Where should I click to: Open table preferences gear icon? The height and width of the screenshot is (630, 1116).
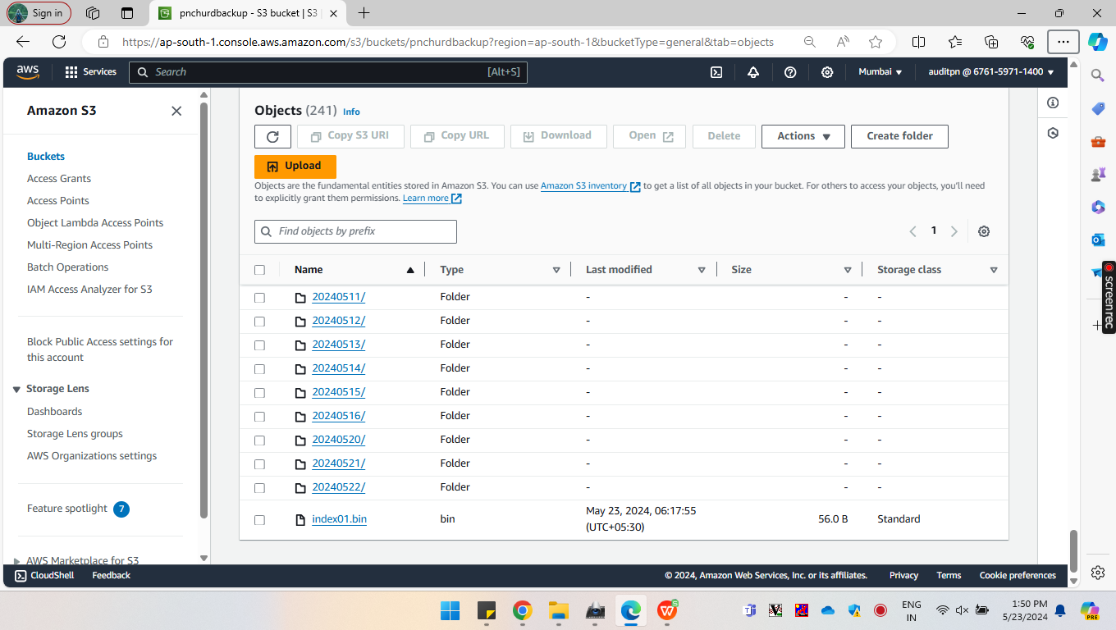pyautogui.click(x=984, y=231)
